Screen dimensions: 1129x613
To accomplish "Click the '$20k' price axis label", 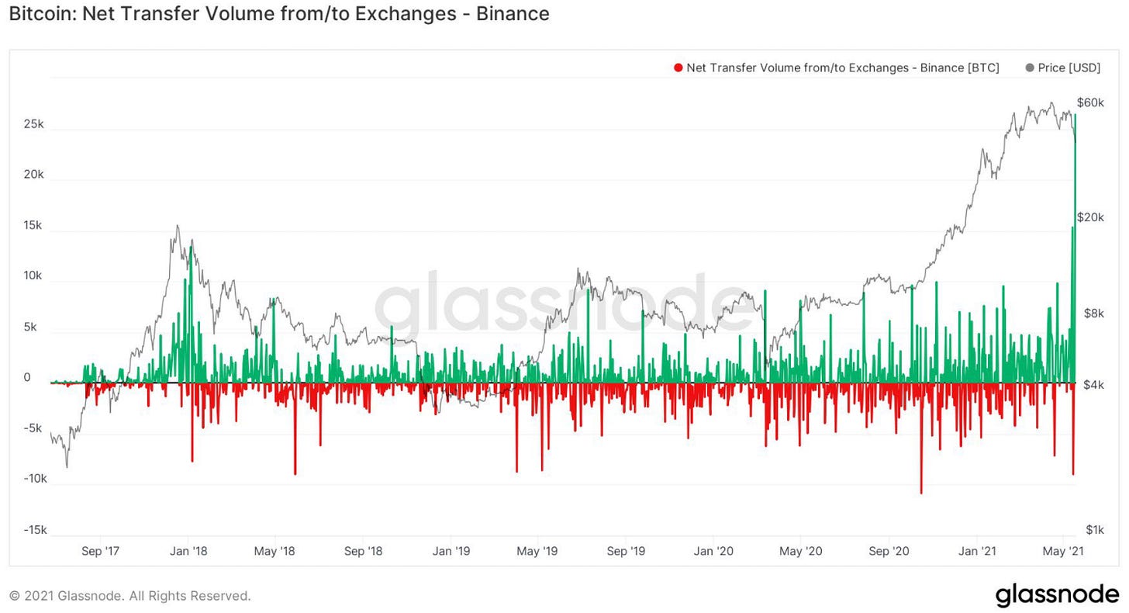I will tap(1090, 217).
